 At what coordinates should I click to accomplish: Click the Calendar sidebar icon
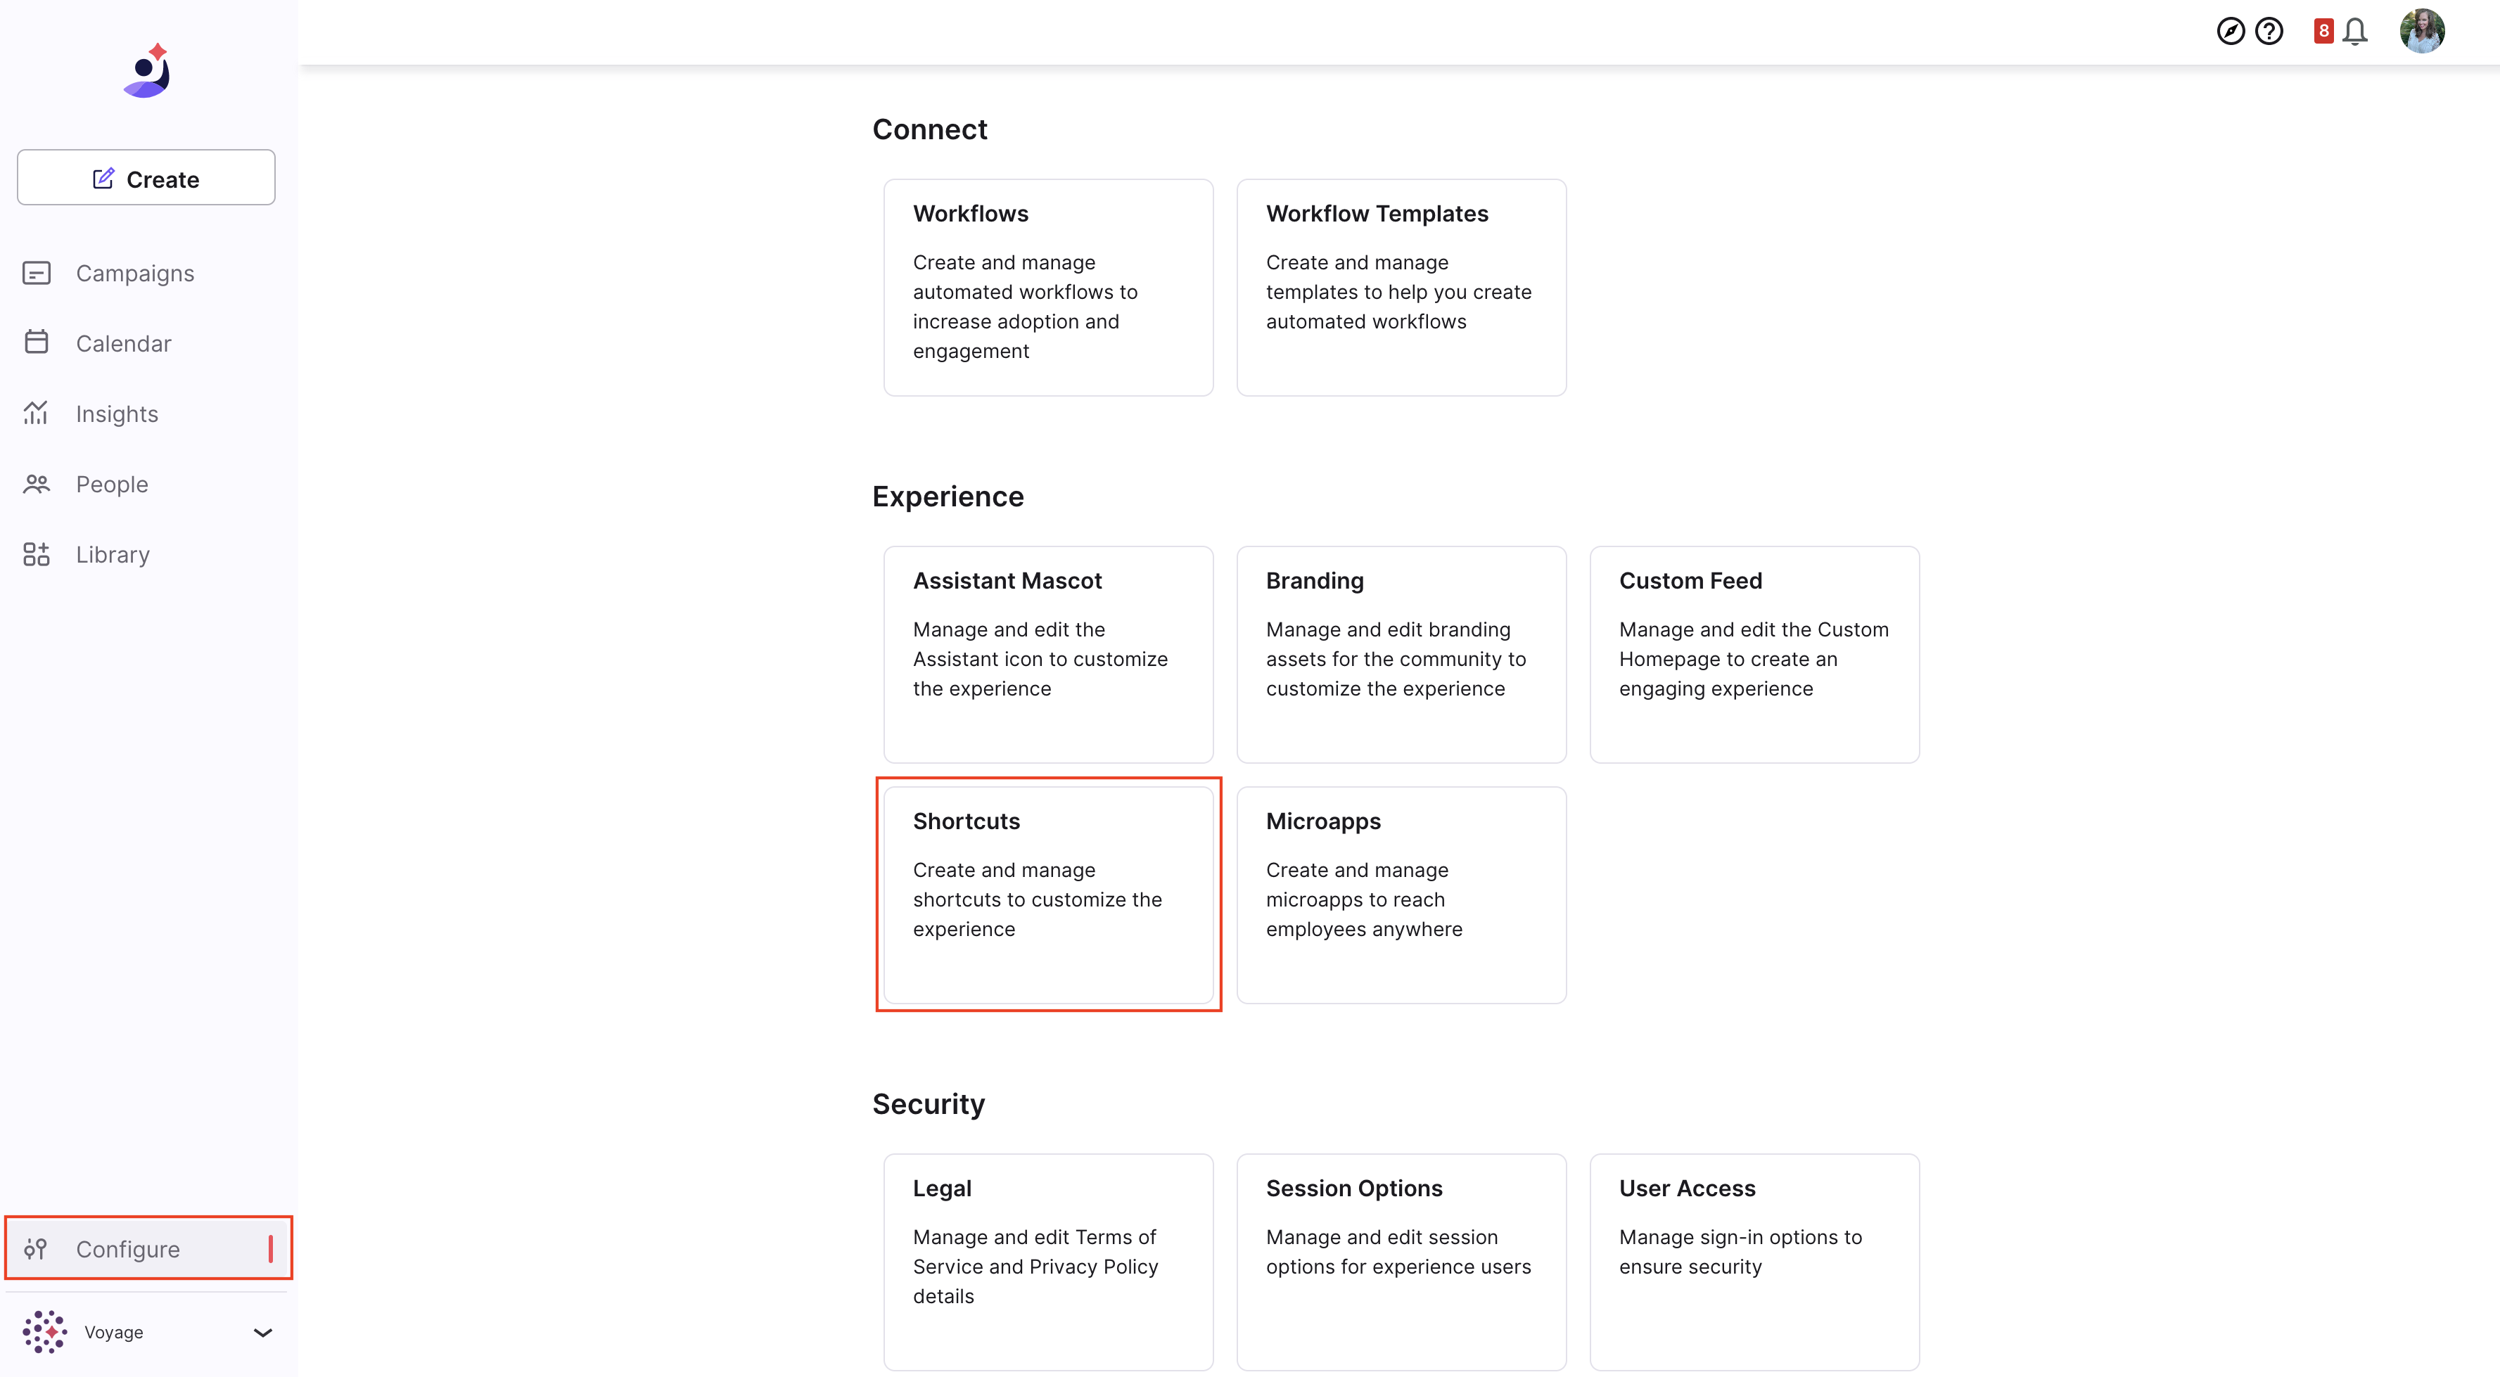(36, 342)
